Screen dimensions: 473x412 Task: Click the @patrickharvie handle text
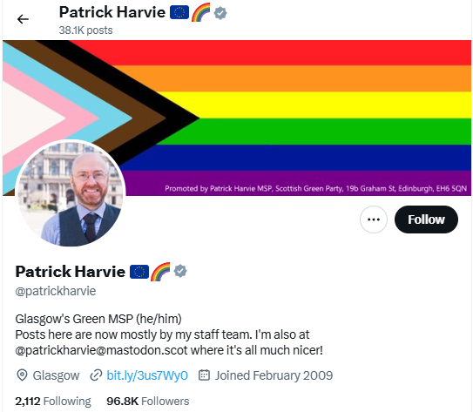click(x=56, y=291)
